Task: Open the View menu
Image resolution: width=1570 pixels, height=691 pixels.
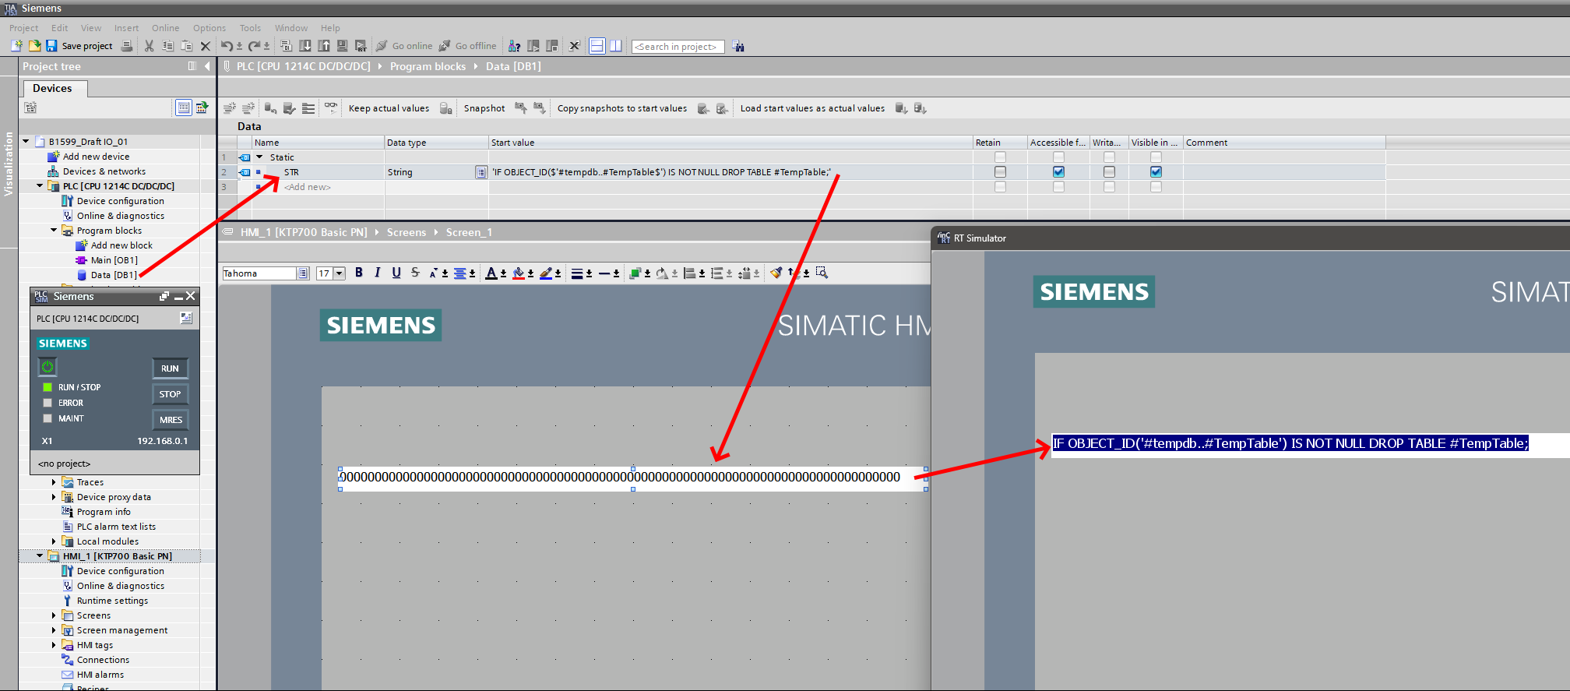Action: coord(91,28)
